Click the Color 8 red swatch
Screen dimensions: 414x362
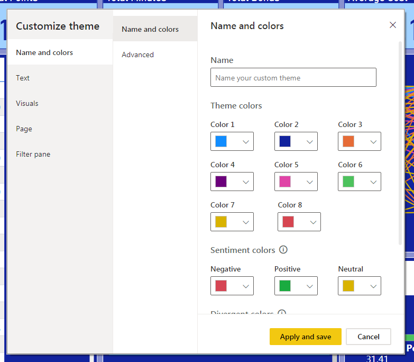point(288,222)
